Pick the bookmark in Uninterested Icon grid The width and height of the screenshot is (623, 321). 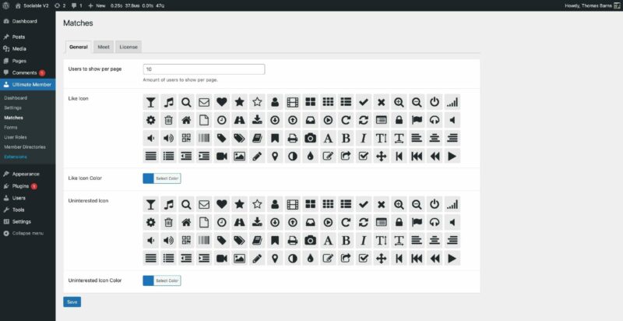click(275, 240)
